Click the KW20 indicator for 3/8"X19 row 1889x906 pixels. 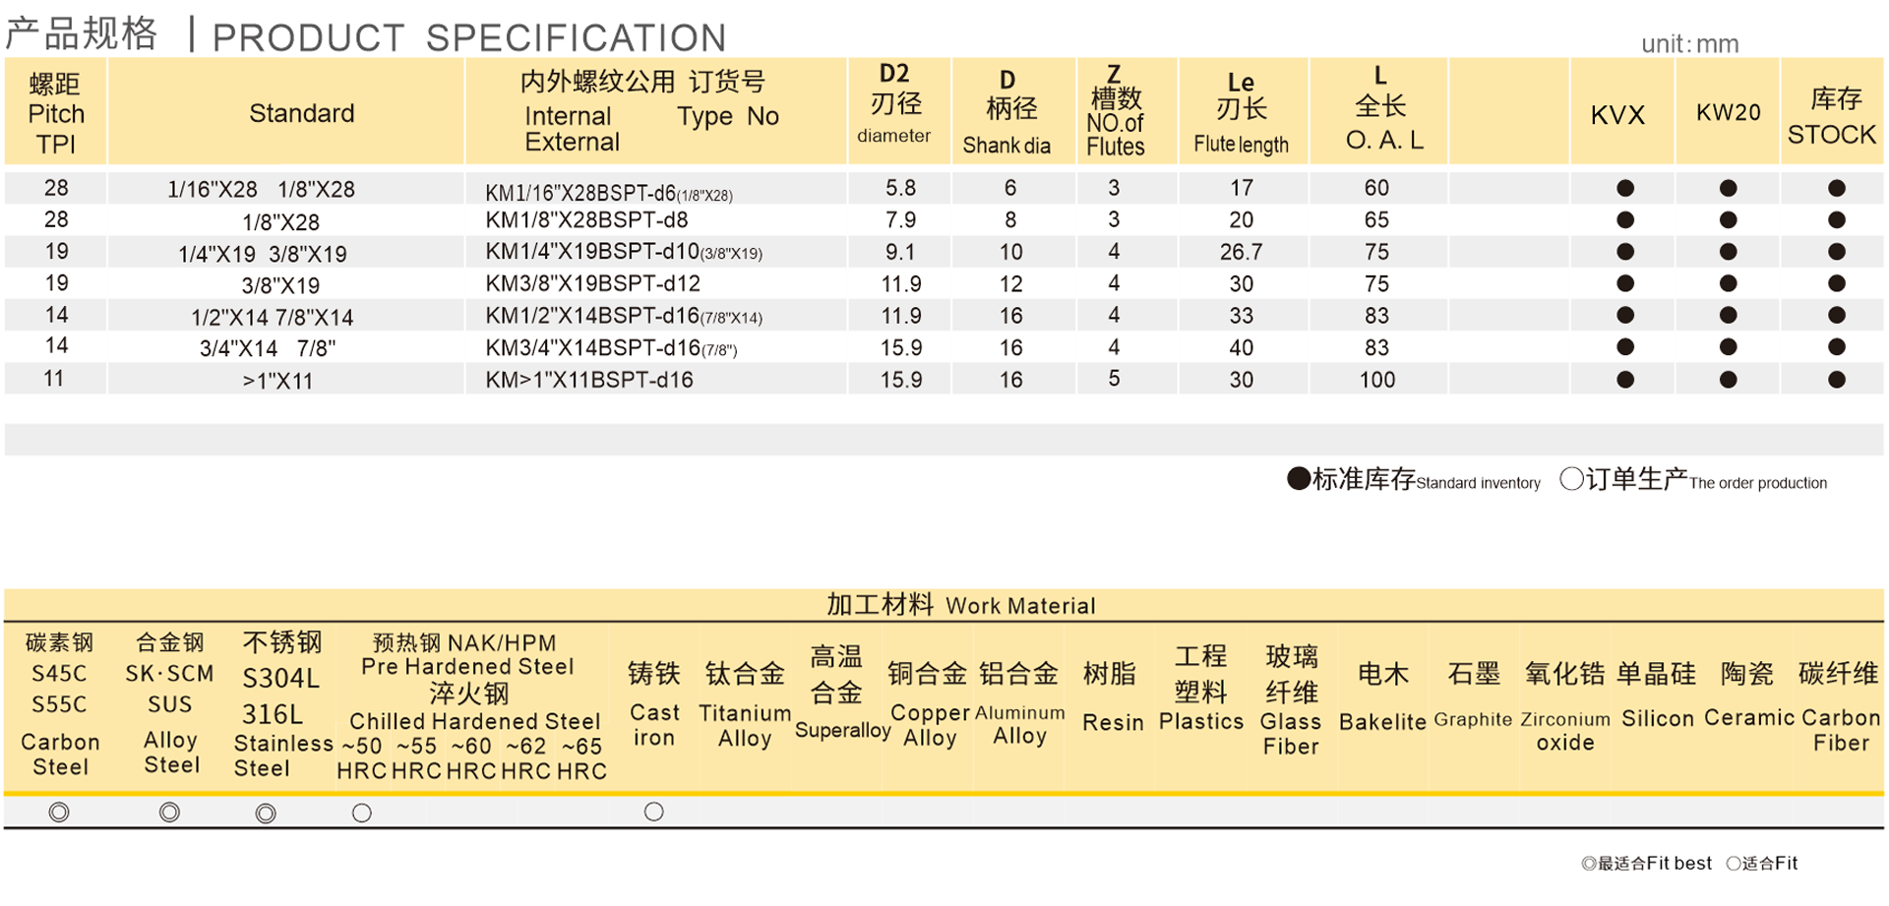(1728, 283)
